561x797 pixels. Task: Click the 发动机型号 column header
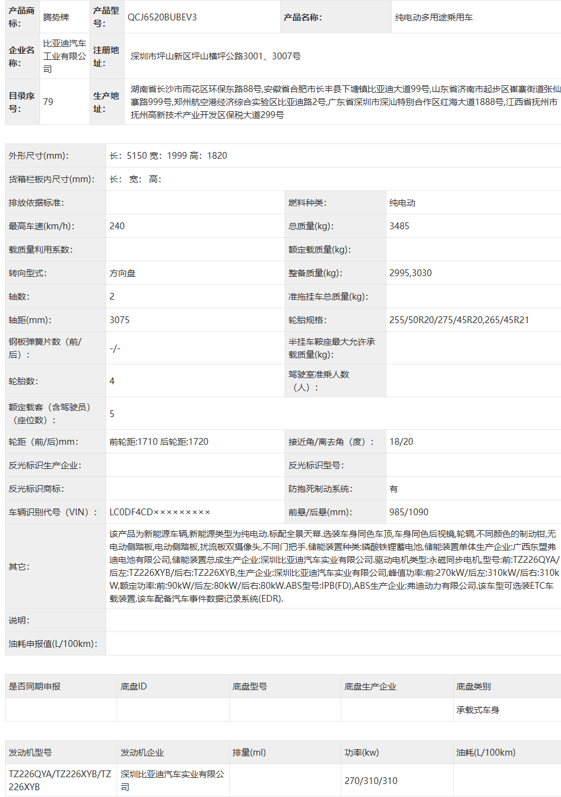(30, 753)
